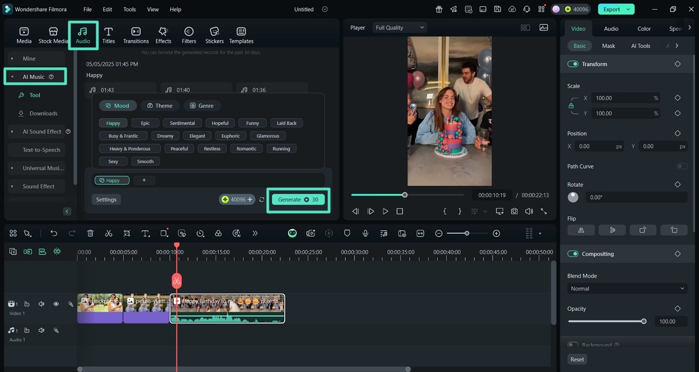Select the Romantic mood tag

246,149
